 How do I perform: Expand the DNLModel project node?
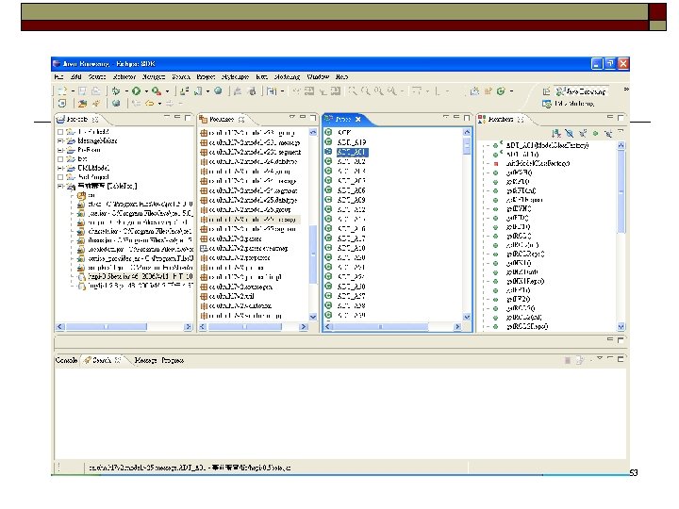[60, 168]
